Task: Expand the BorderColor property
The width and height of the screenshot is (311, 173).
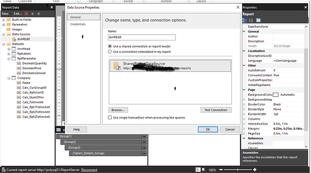Action: [244, 104]
